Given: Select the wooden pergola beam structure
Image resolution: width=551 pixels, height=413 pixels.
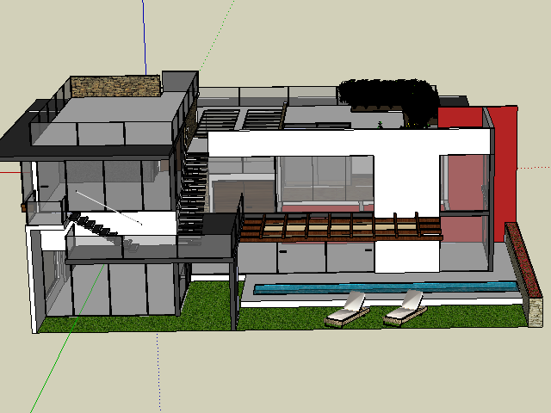Looking at the screenshot, I should (341, 227).
